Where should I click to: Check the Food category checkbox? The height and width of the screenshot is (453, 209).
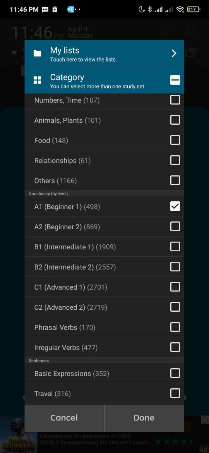coord(175,140)
